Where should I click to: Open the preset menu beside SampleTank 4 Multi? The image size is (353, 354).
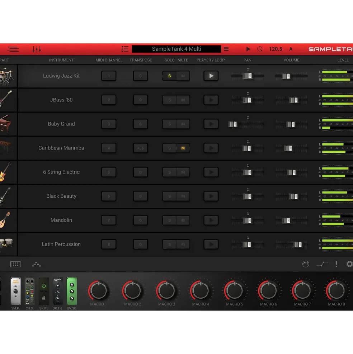click(226, 49)
